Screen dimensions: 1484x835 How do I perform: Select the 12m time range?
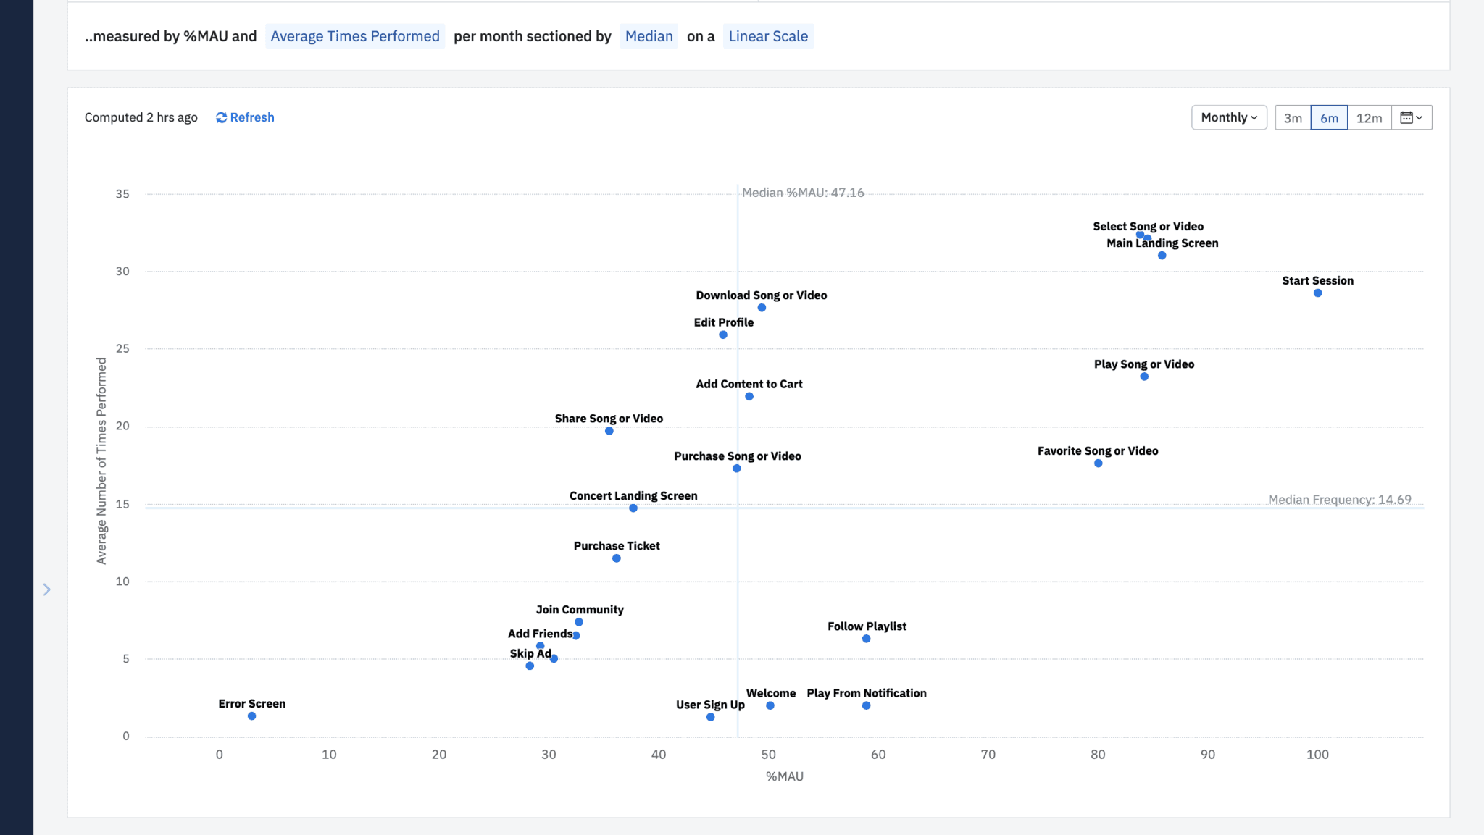tap(1370, 117)
